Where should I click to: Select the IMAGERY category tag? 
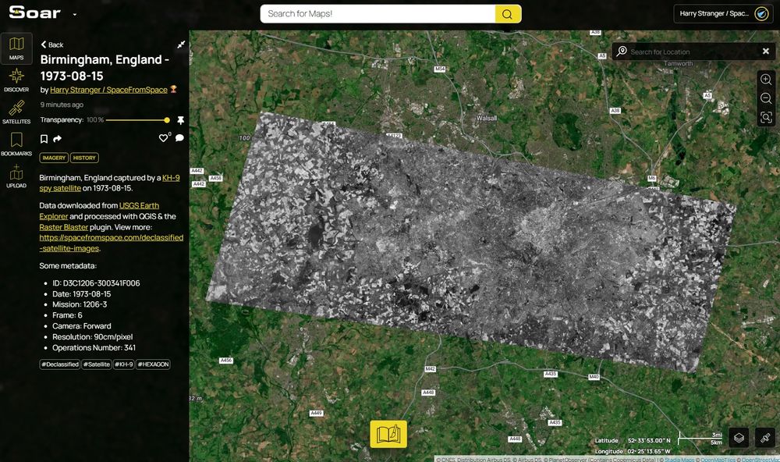pos(54,158)
